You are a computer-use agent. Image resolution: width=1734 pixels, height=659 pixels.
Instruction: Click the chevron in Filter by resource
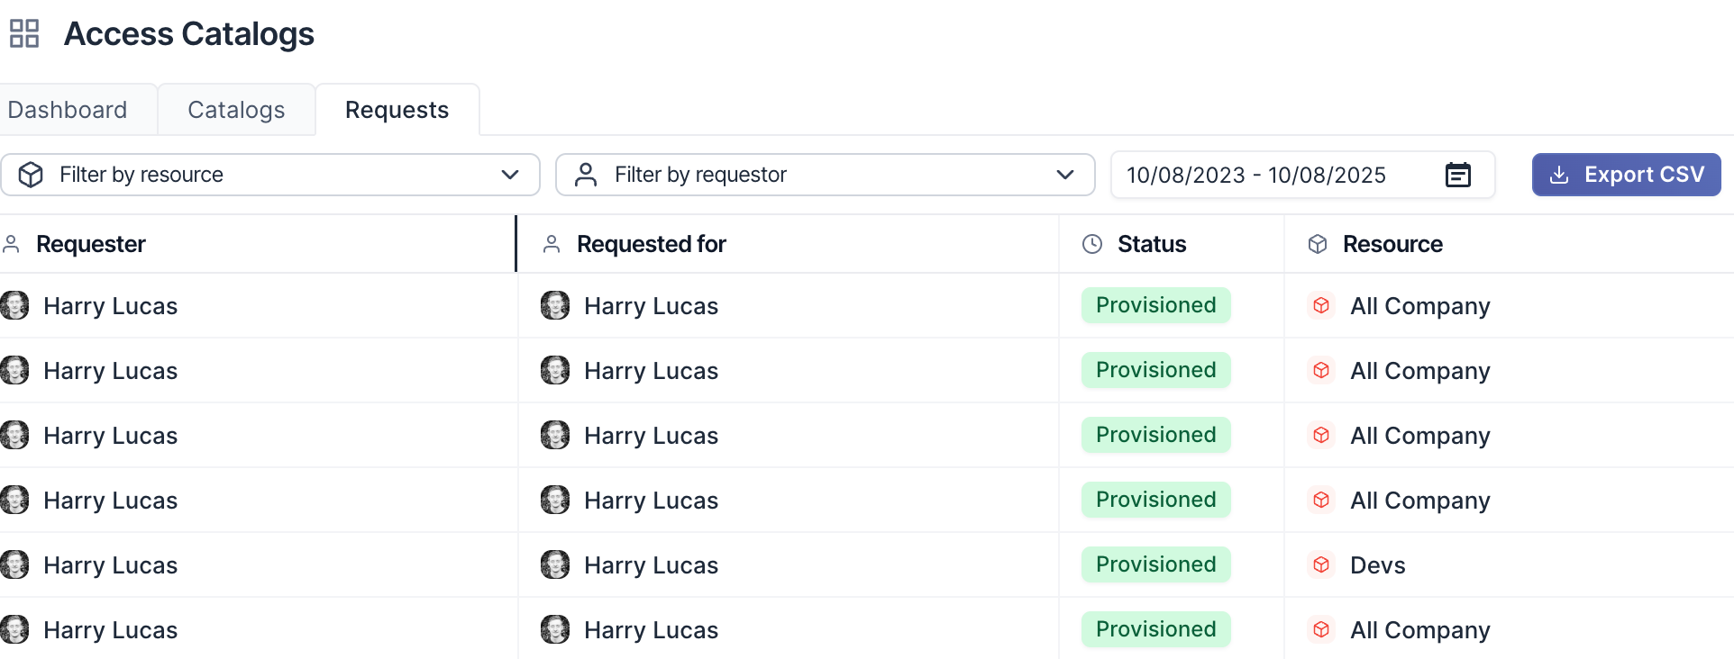click(510, 175)
